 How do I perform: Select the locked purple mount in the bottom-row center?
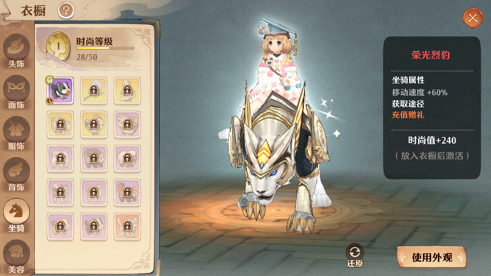(94, 226)
